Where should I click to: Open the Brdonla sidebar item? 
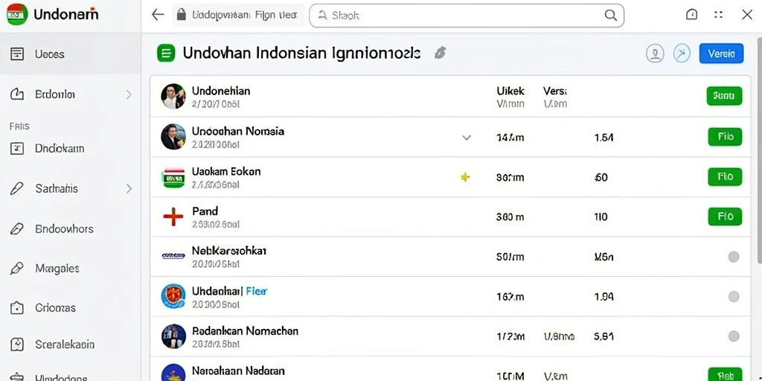pyautogui.click(x=71, y=95)
